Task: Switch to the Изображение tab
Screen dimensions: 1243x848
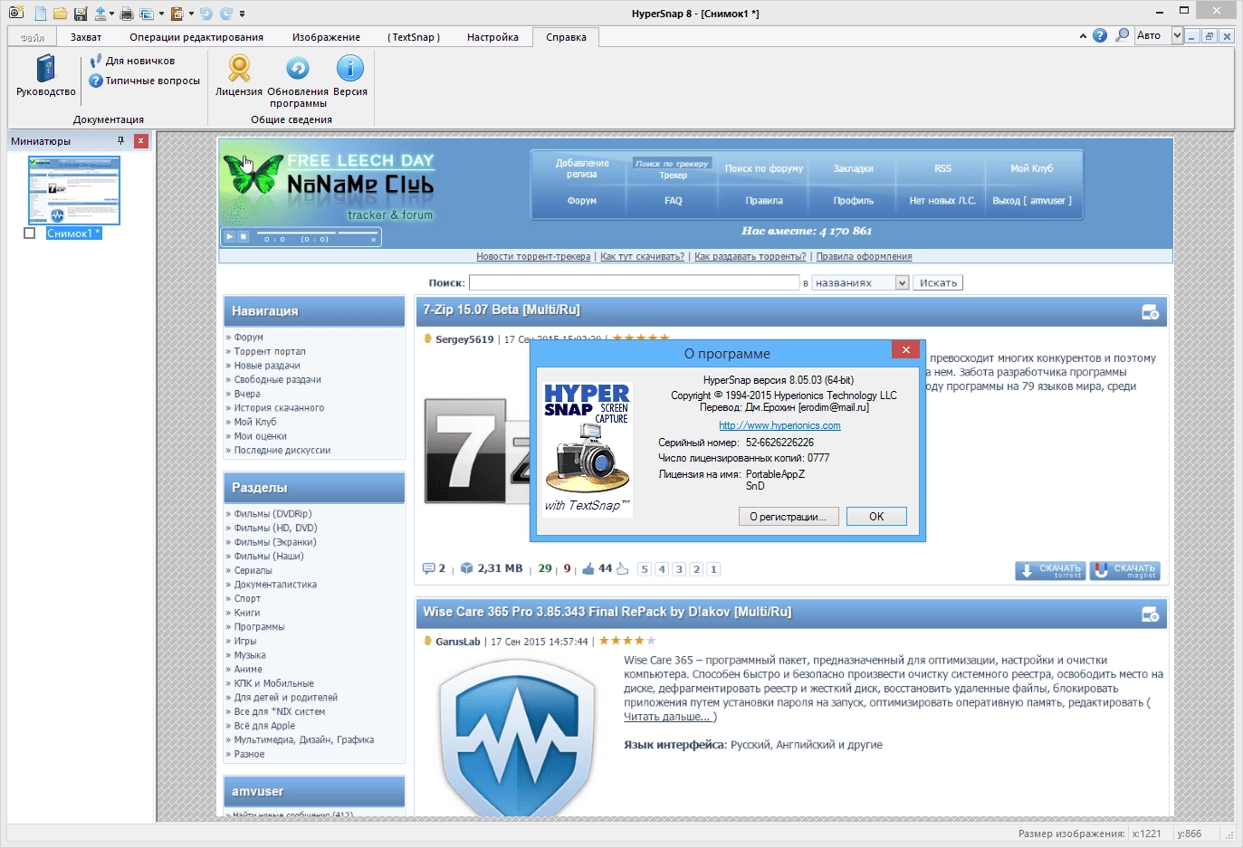Action: coord(326,37)
